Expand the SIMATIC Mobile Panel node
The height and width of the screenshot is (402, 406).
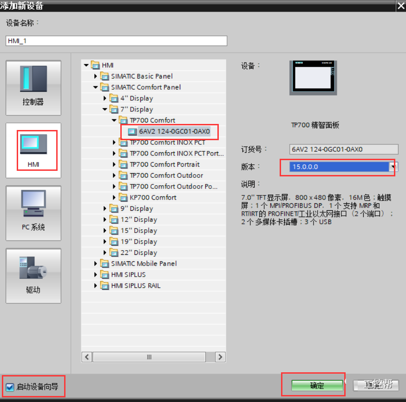coord(96,264)
